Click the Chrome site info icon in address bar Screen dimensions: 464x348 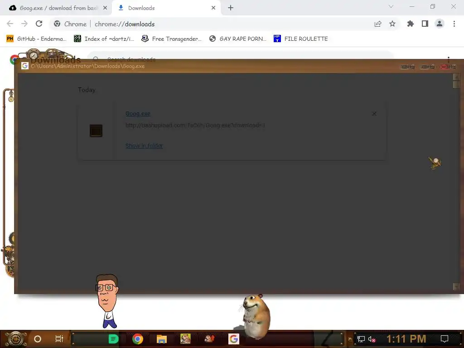pos(57,24)
